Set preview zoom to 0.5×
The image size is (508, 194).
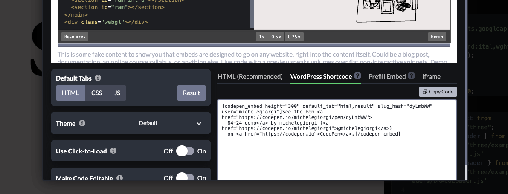pos(276,37)
